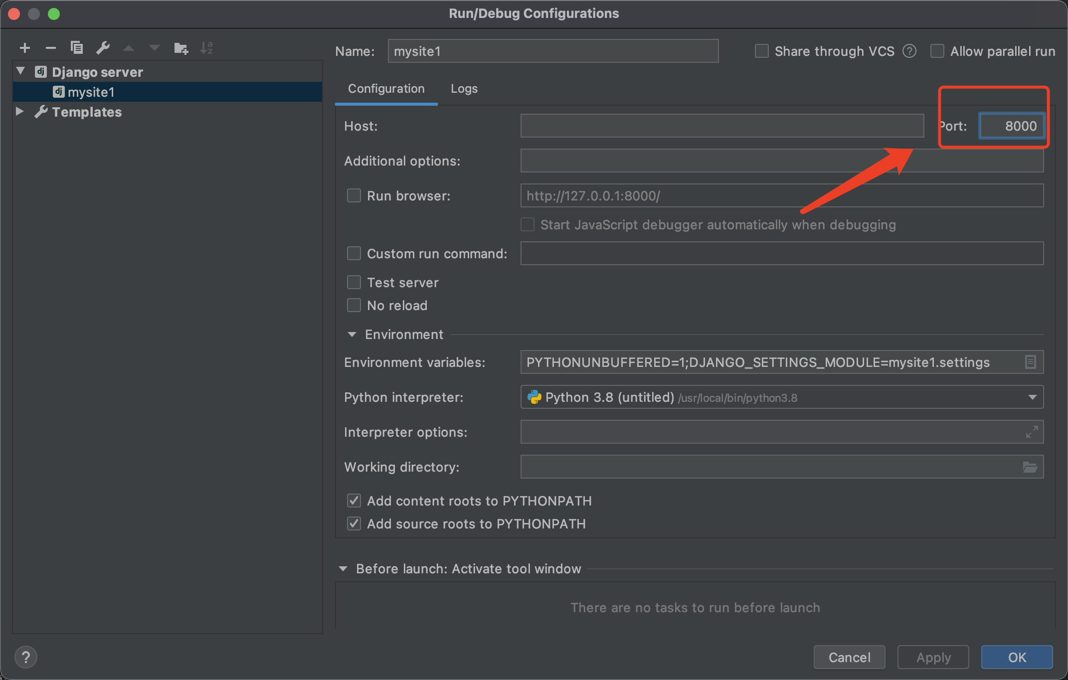
Task: Focus the Host input field
Action: coord(722,126)
